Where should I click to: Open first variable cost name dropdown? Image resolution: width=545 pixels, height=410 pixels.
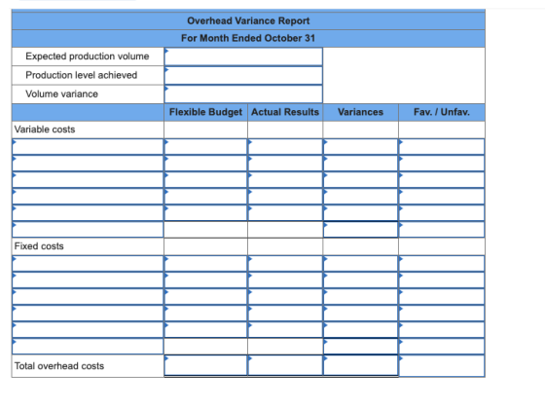[88, 146]
